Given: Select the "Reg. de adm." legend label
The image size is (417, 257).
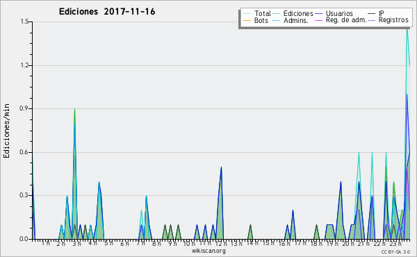Looking at the screenshot, I should [x=346, y=20].
